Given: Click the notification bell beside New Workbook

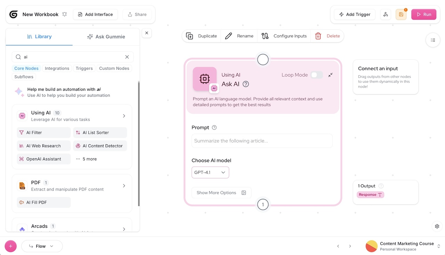Looking at the screenshot, I should pyautogui.click(x=65, y=14).
